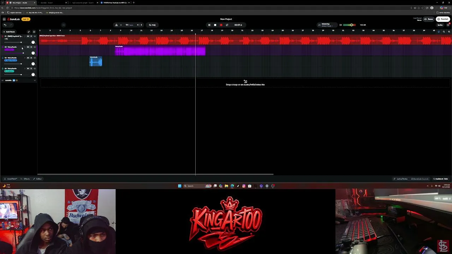Viewport: 452px width, 254px height.
Task: Mute track 03 Voice/Audio
Action: 28,58
